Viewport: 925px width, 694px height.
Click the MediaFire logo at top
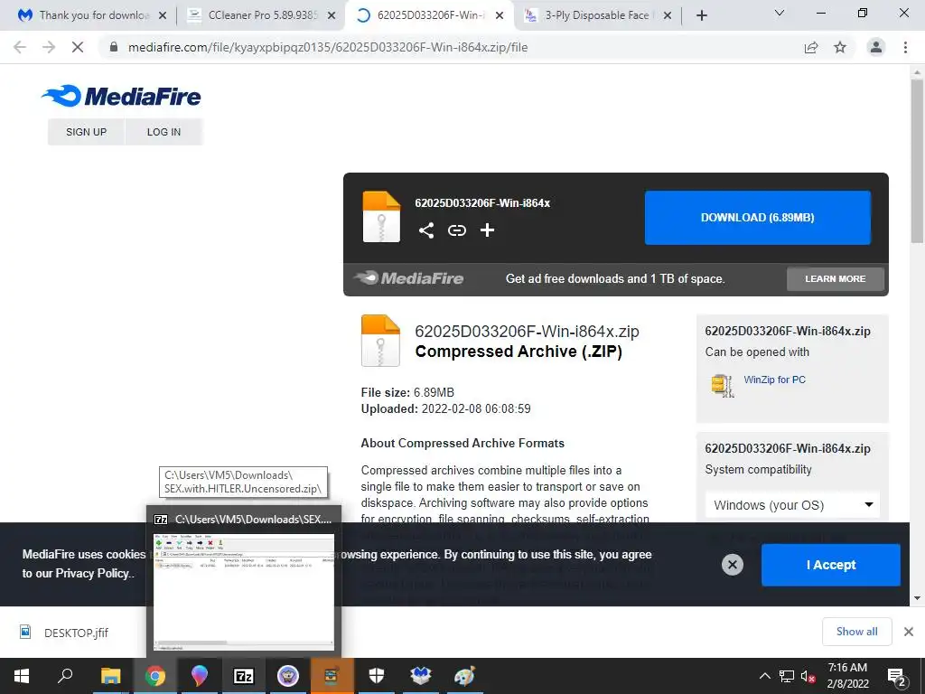[x=122, y=96]
